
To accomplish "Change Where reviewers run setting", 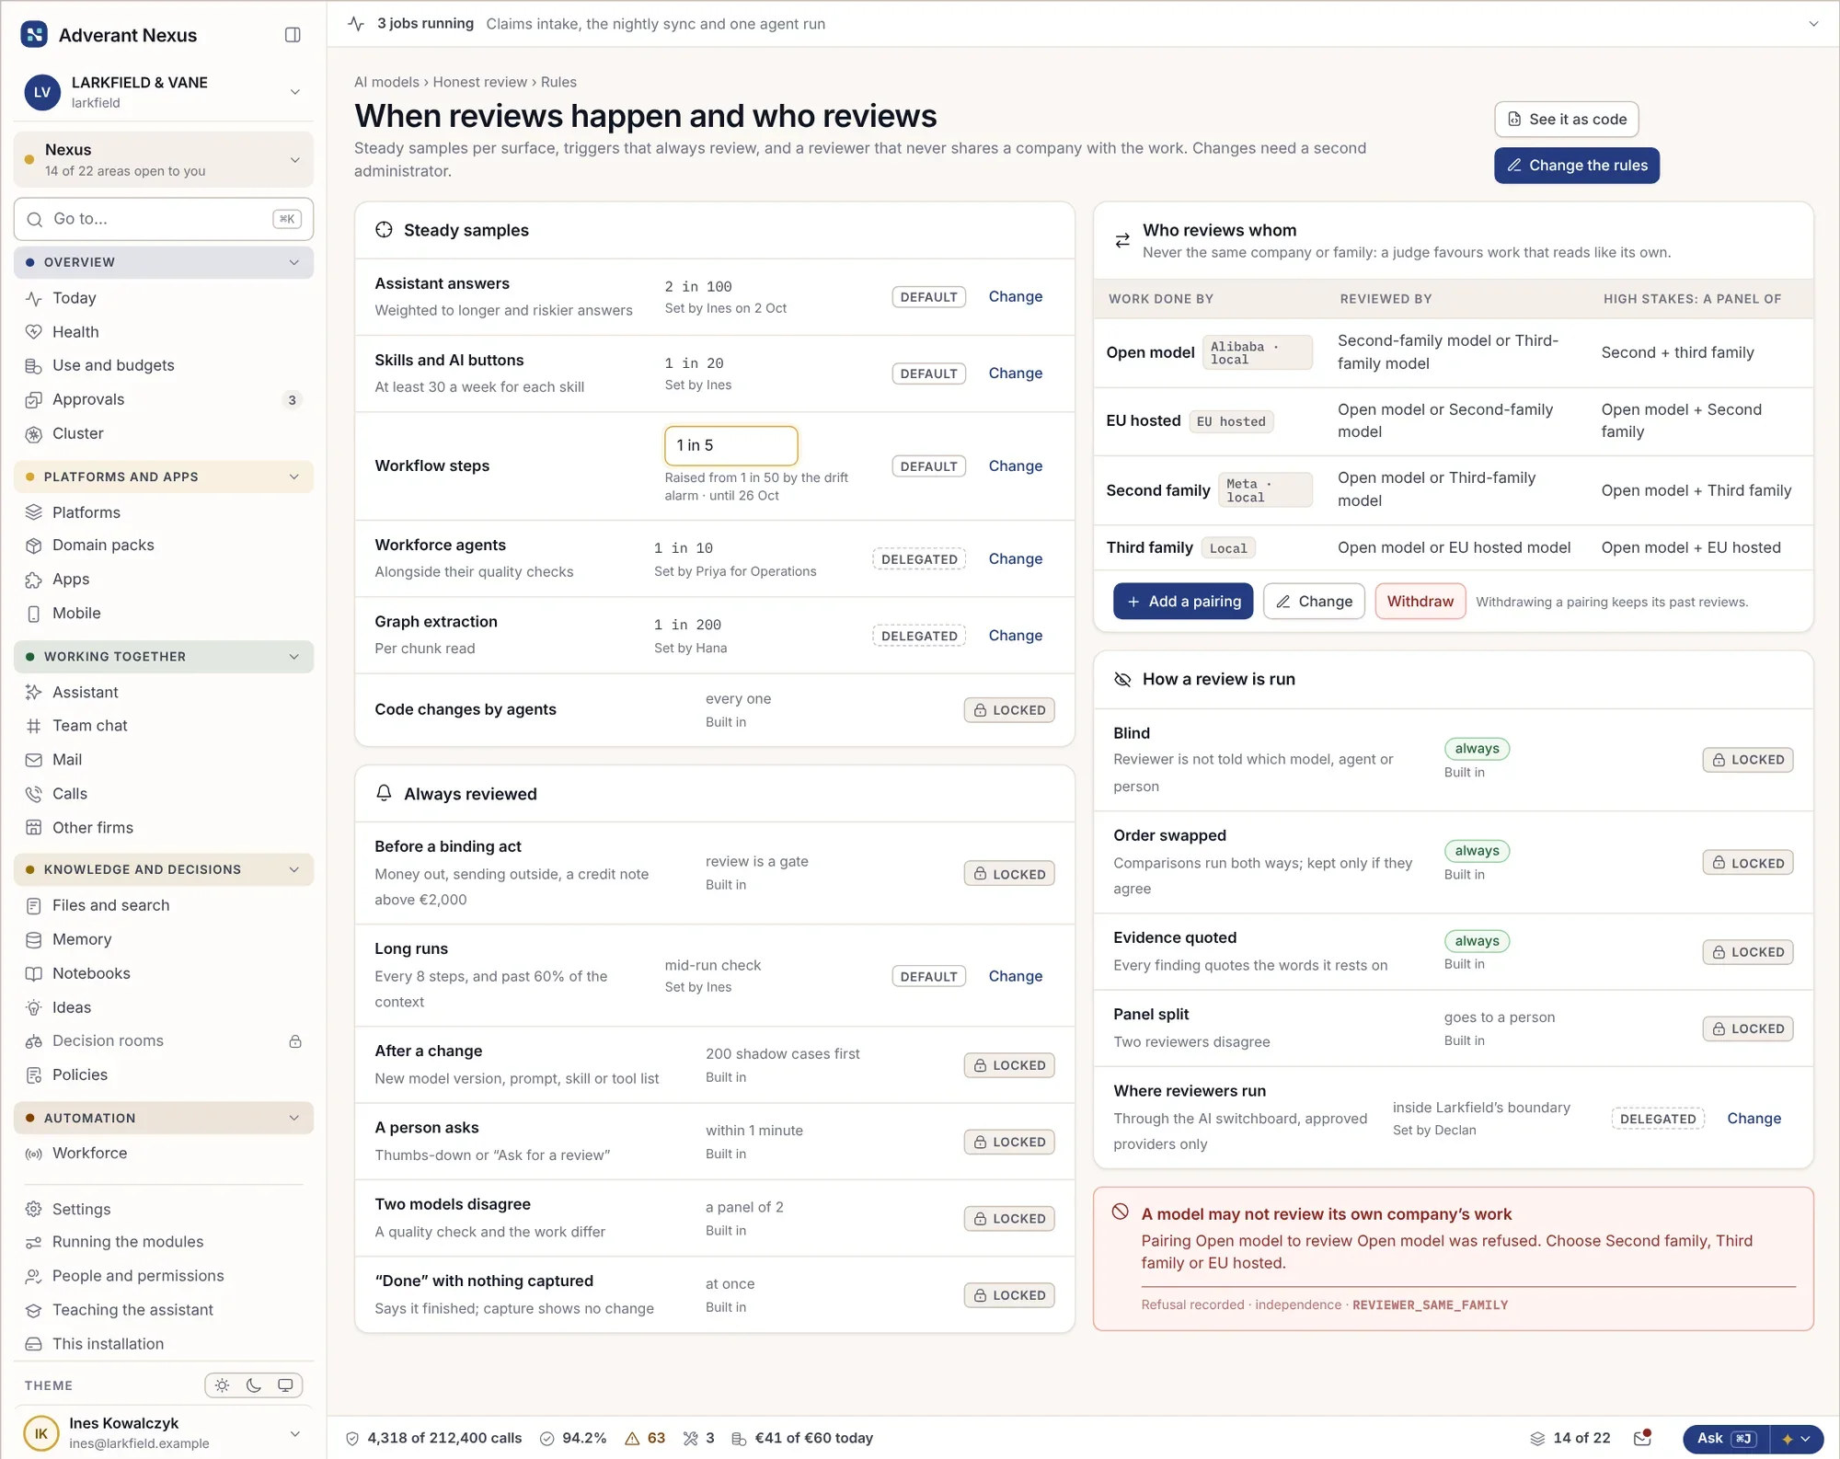I will (1754, 1119).
